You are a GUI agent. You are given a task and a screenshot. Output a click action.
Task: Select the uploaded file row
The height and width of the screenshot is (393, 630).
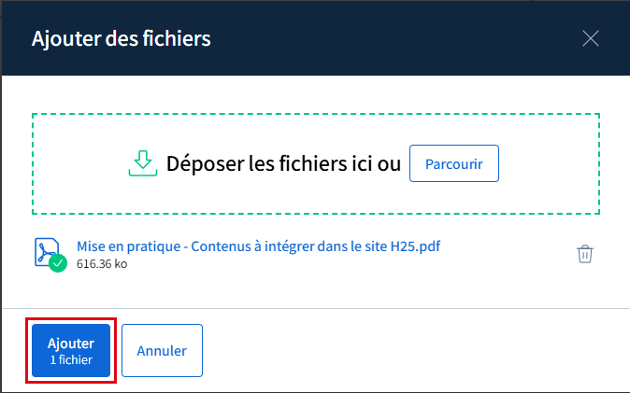(x=316, y=254)
